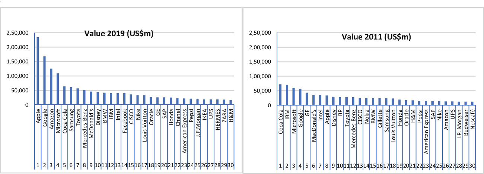Screen dimensions: 484x174
Task: Select the Amazon bar in 2019 chart
Action: pos(51,86)
